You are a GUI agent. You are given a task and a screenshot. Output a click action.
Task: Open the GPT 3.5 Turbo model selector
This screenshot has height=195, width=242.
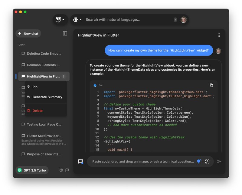(32, 170)
